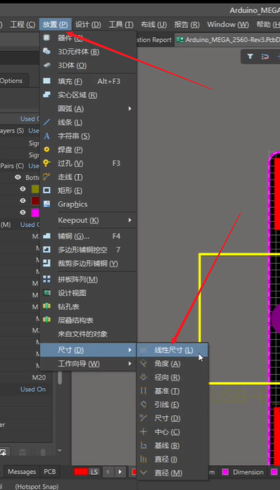Viewport: 280px width, 490px height.
Task: Choose 实心区域 (R) solid region entry
Action: click(x=88, y=95)
